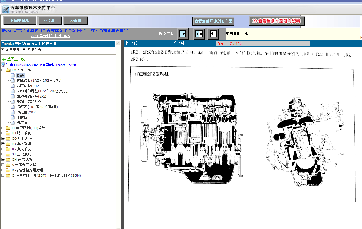The image size is (362, 229).
Task: Click the IG 点火系统 folder icon
Action: (x=8, y=149)
